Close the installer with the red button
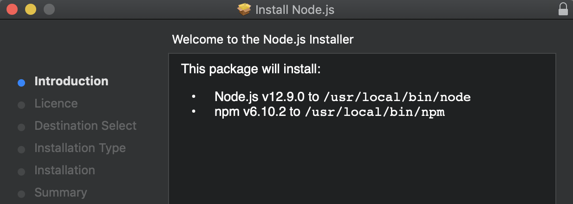Screen dimensions: 573x204 point(12,9)
